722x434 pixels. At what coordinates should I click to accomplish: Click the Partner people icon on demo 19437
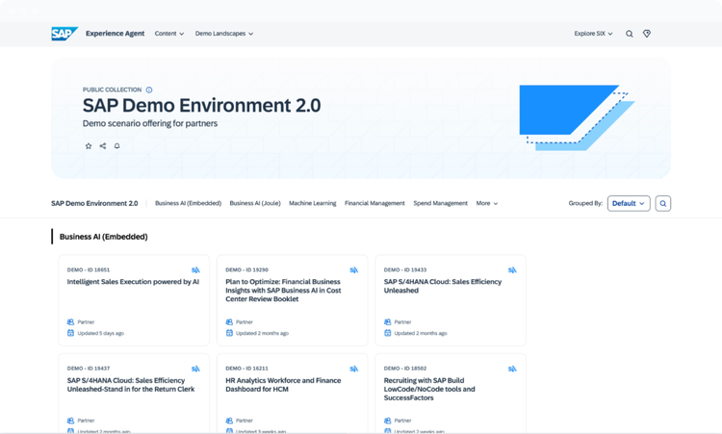coord(70,421)
